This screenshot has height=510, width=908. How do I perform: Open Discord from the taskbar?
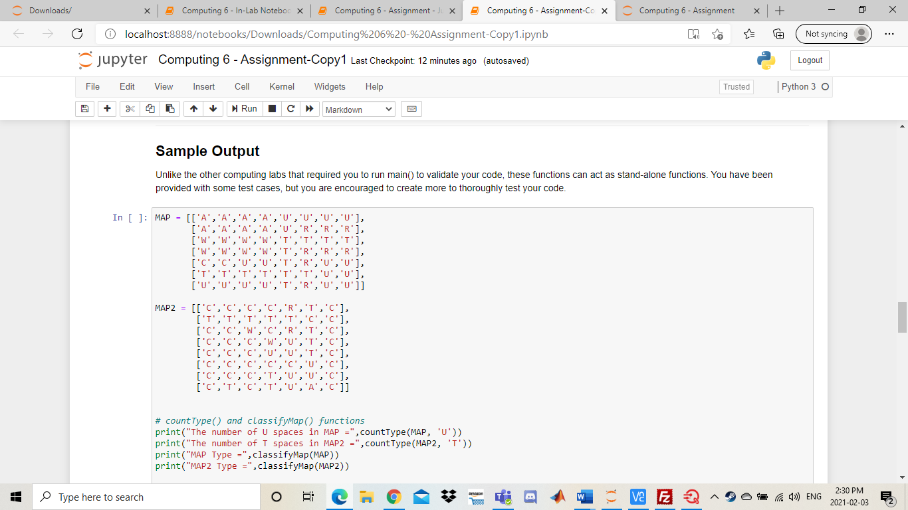coord(530,497)
